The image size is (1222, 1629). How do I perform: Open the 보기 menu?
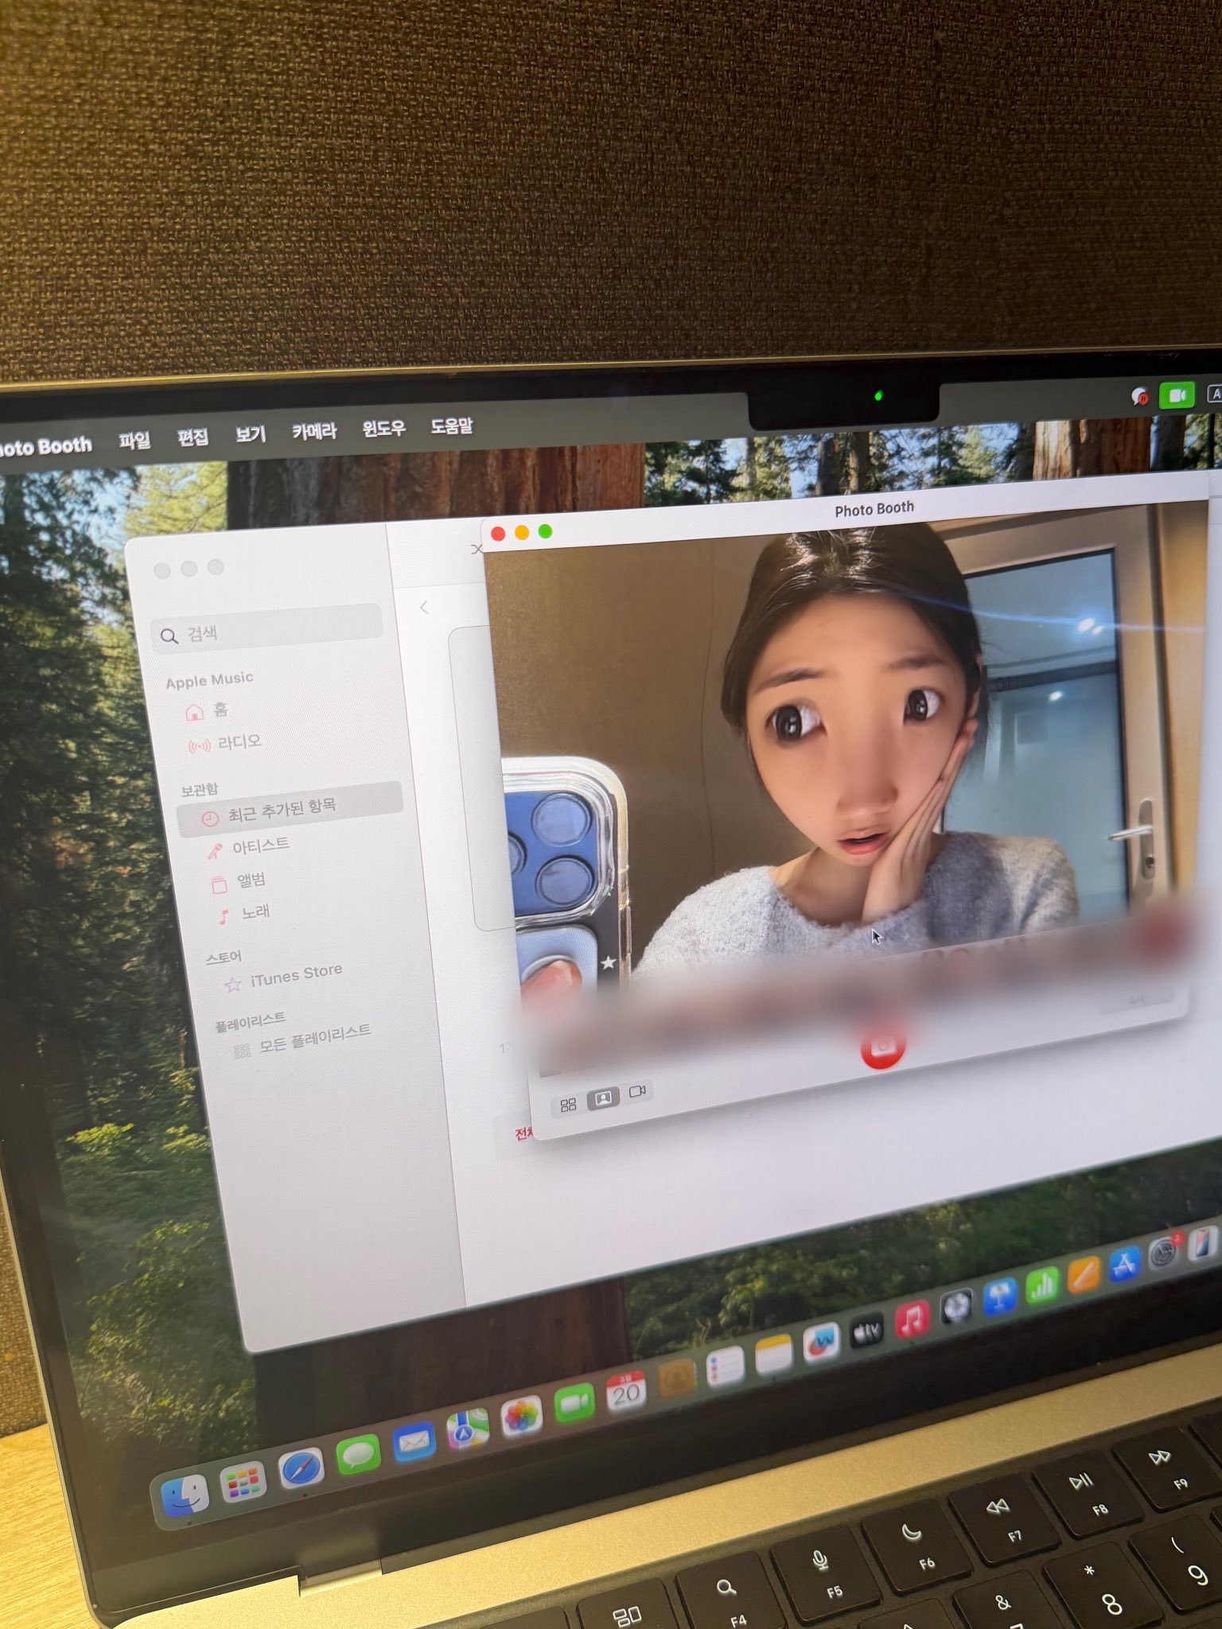[251, 433]
